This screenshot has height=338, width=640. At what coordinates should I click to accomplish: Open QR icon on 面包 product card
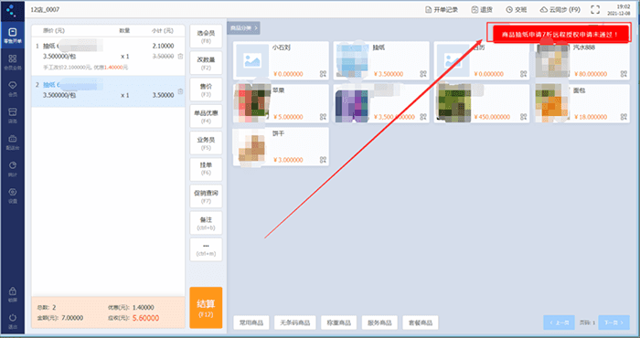pyautogui.click(x=624, y=117)
